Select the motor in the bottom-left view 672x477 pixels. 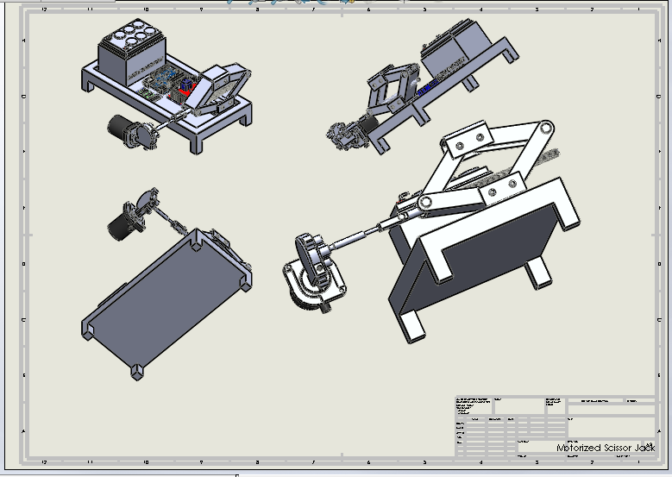(x=123, y=223)
